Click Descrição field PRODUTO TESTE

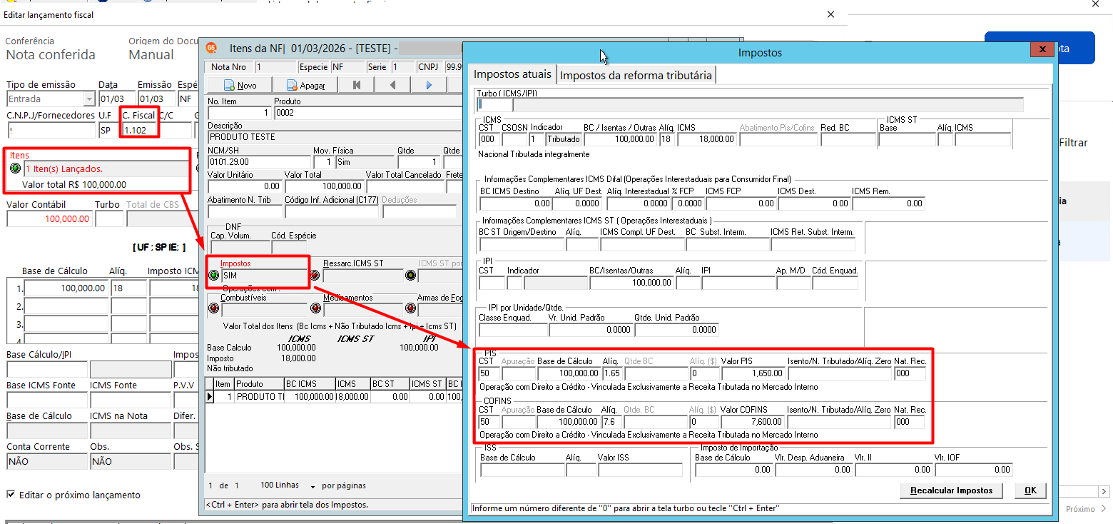(335, 137)
